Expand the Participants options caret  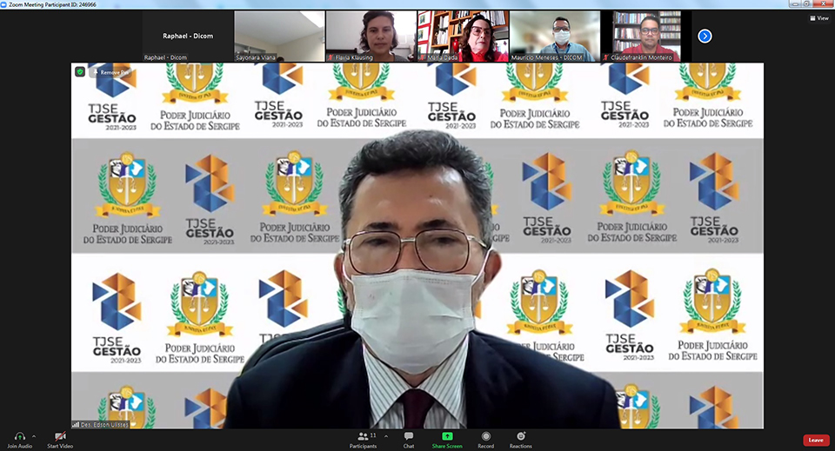click(x=386, y=436)
